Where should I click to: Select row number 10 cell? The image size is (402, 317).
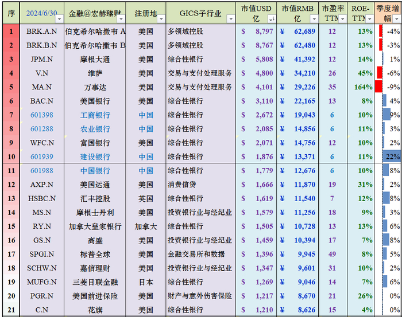11,156
